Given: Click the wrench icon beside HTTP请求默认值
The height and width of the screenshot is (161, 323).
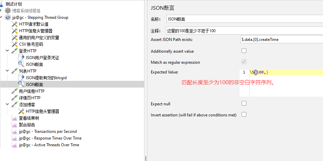Looking at the screenshot, I should coord(15,24).
